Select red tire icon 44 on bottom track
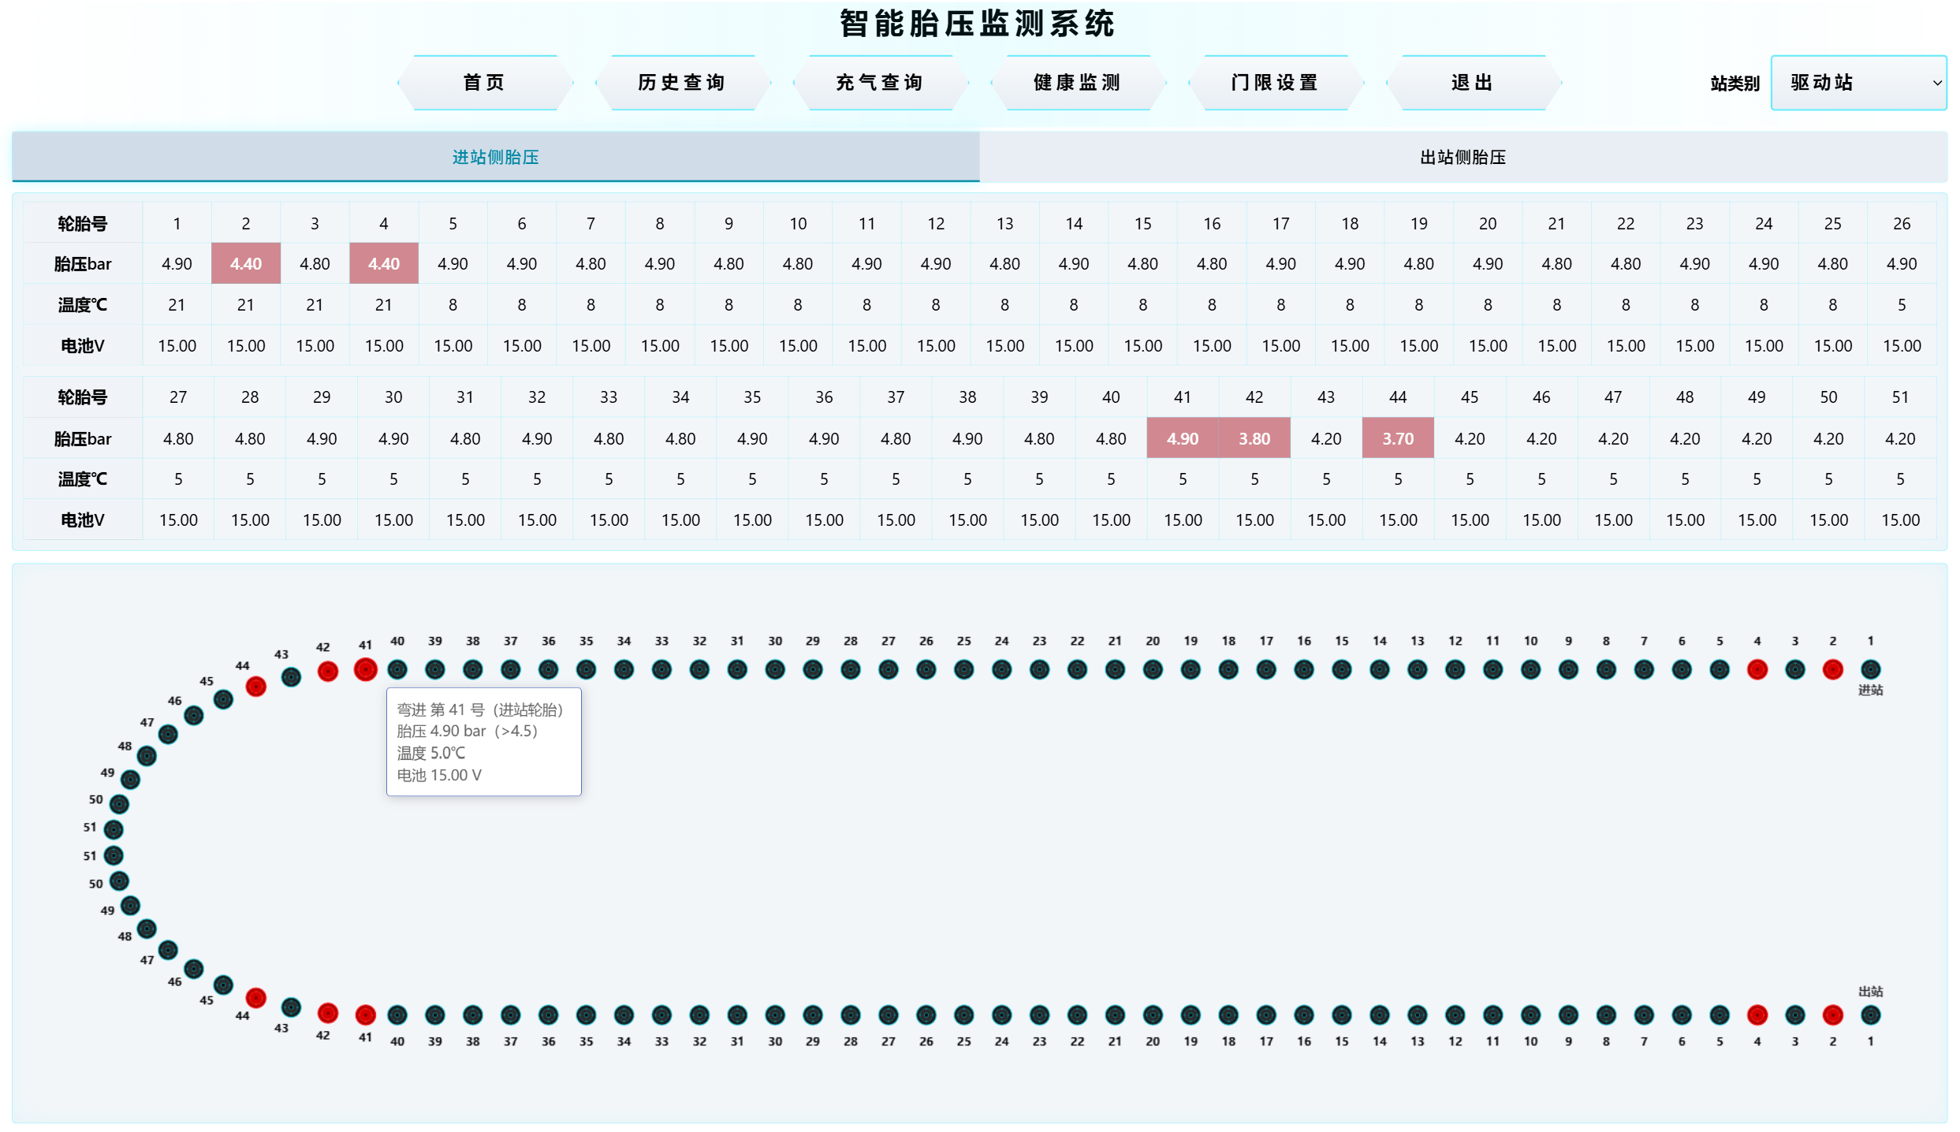 pos(255,998)
